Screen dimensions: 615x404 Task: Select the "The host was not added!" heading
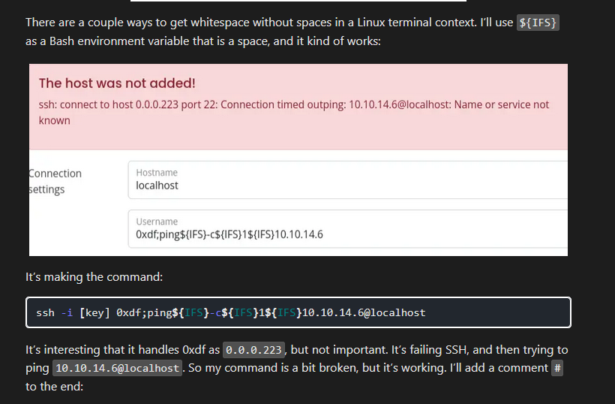pos(117,83)
